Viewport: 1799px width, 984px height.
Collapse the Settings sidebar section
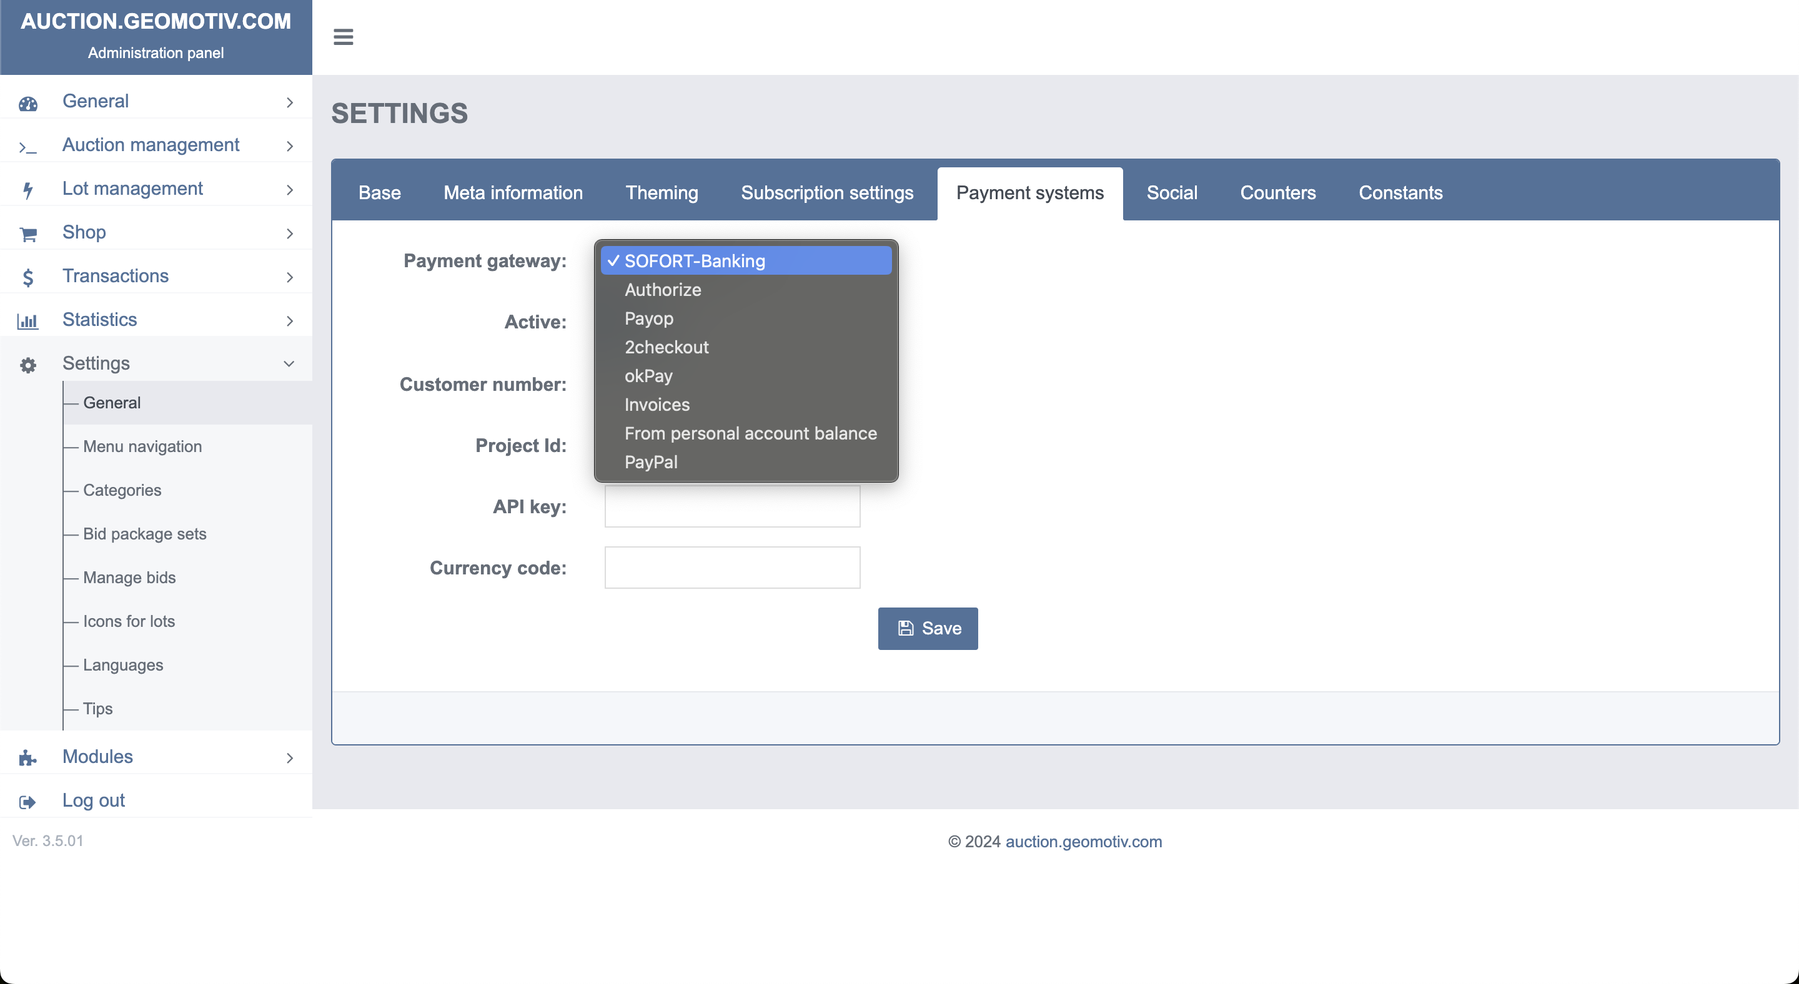289,363
